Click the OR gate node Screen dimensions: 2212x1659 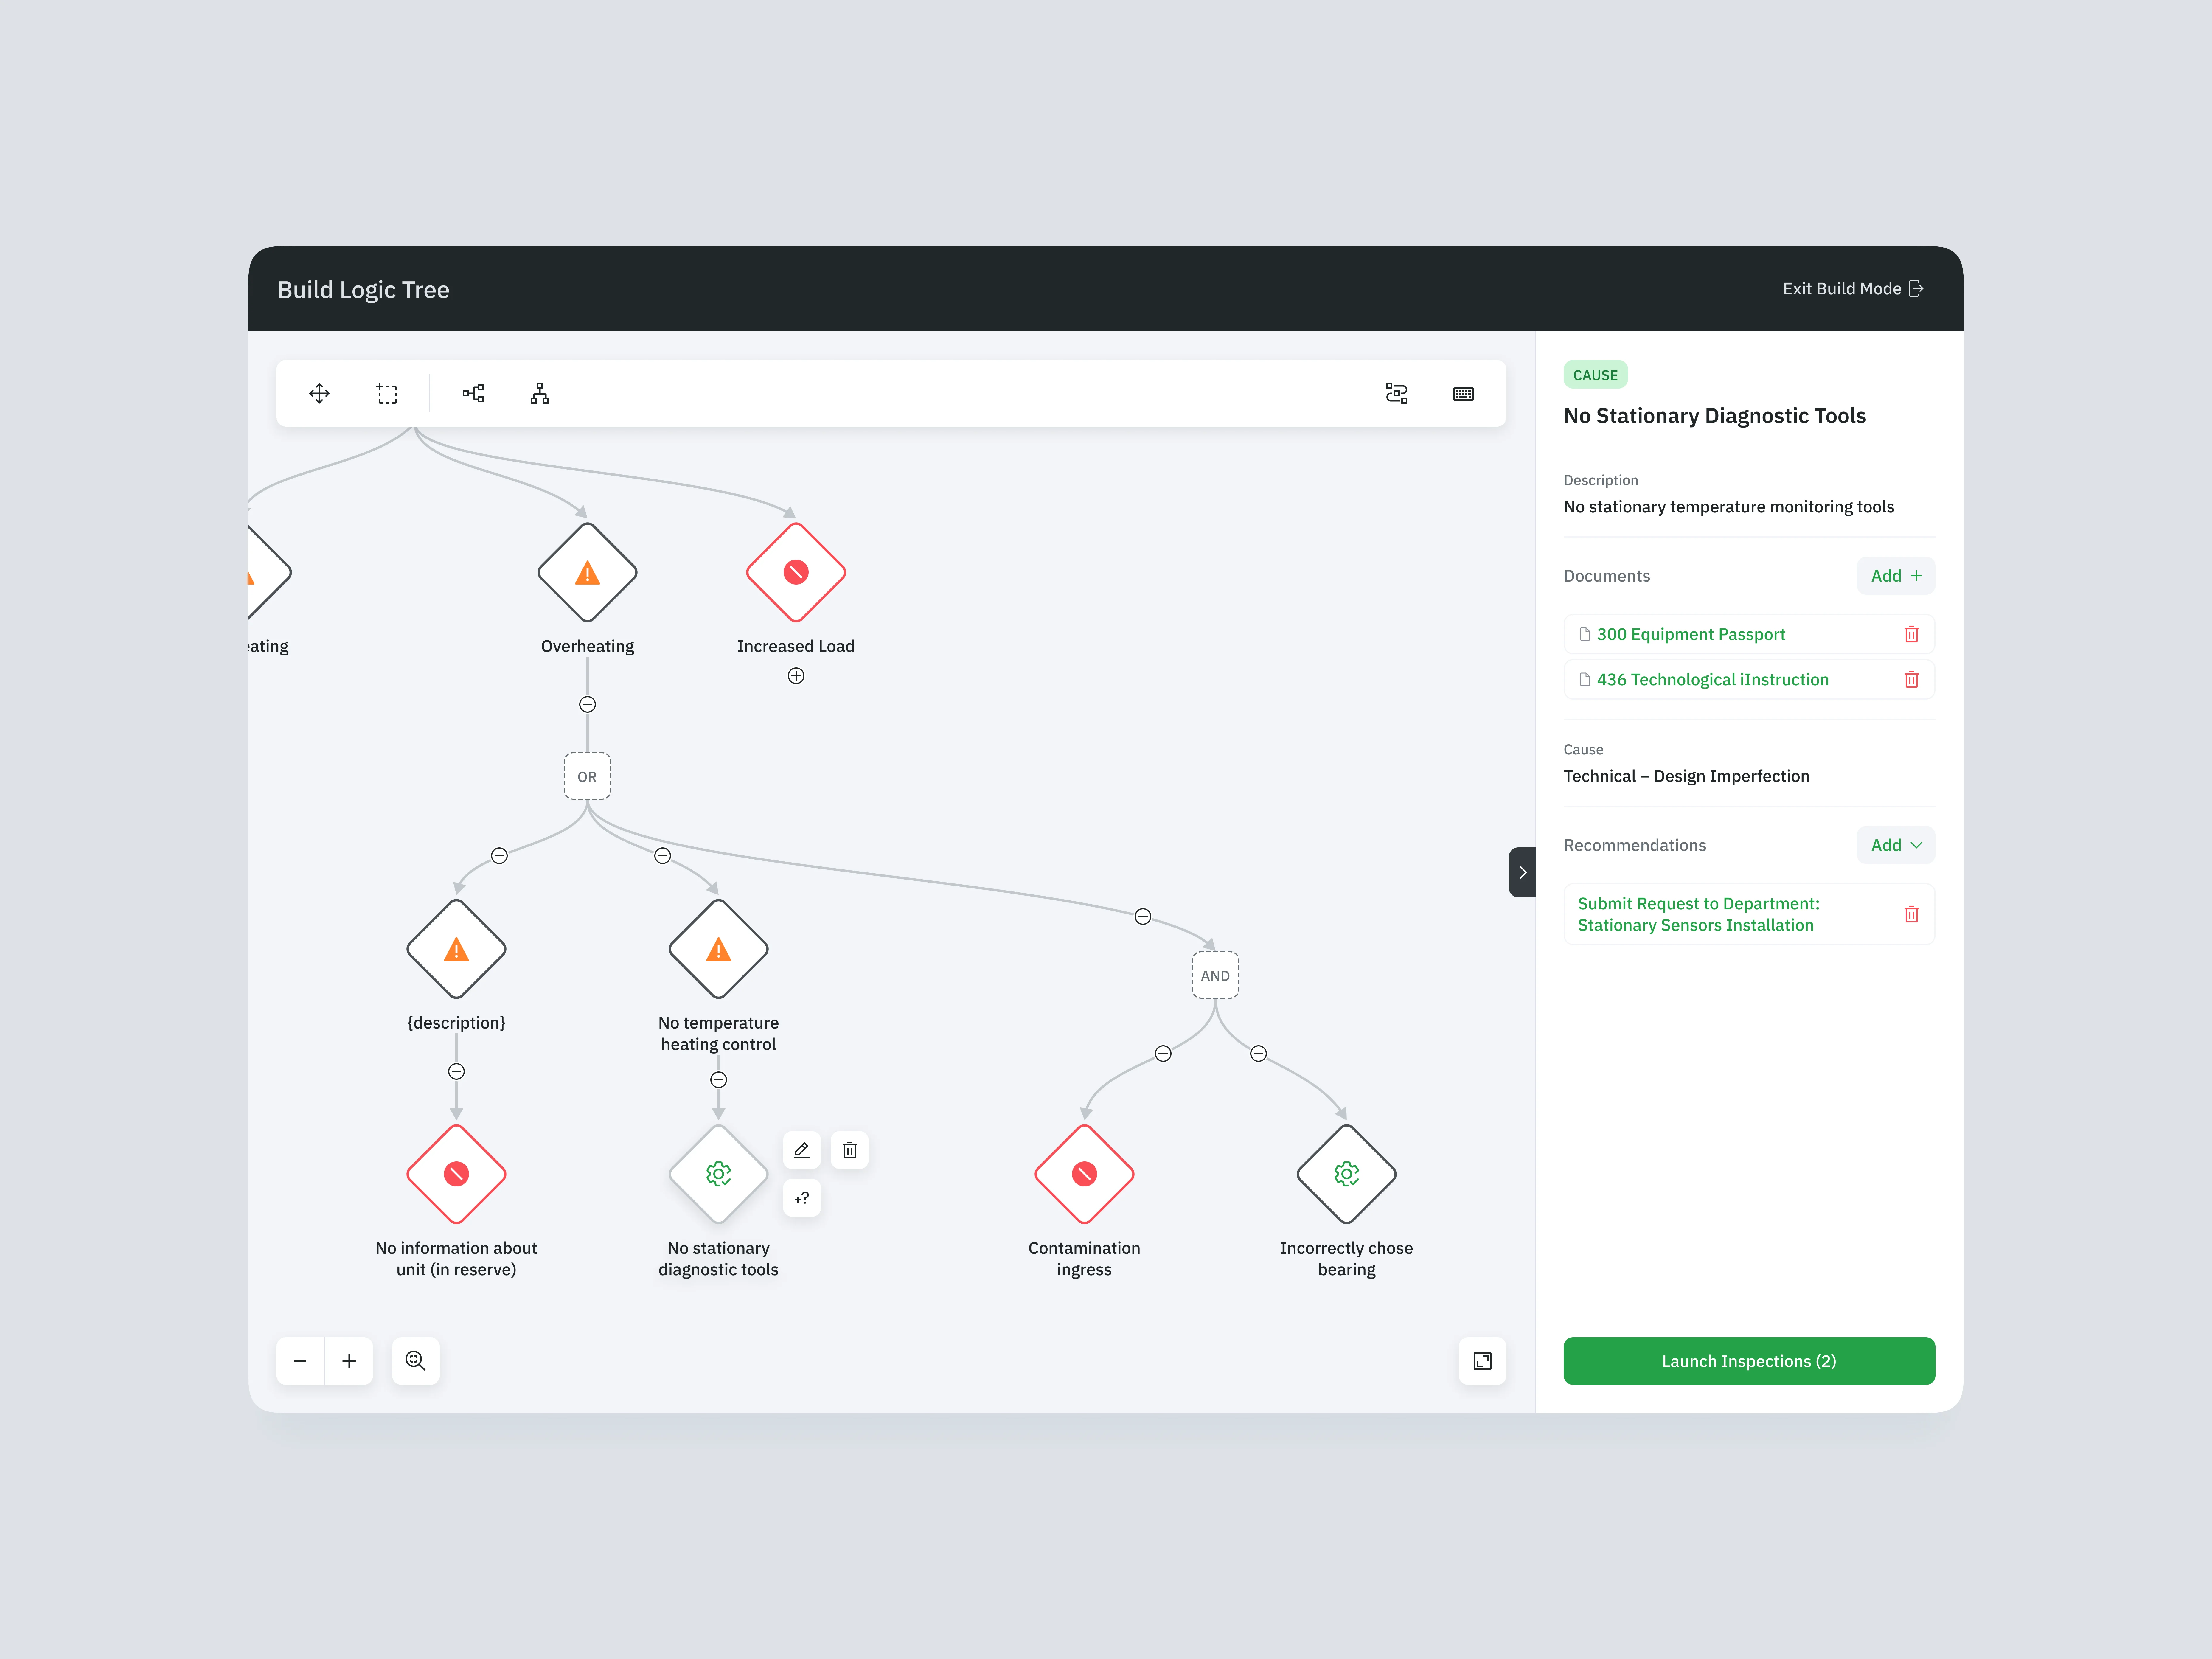coord(587,776)
